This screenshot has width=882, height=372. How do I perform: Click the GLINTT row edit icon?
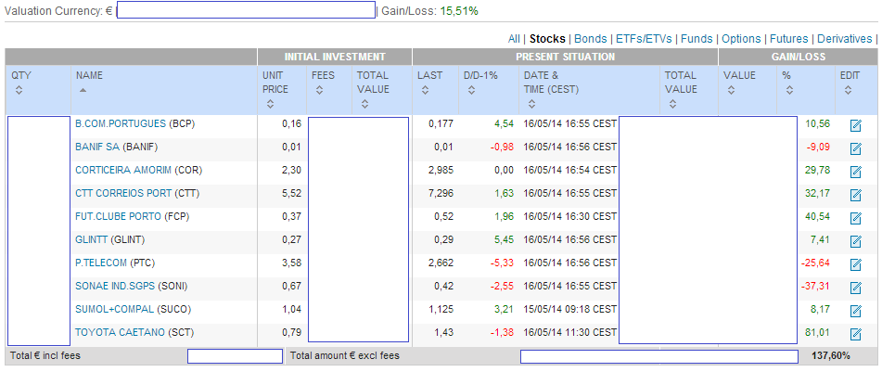point(856,241)
